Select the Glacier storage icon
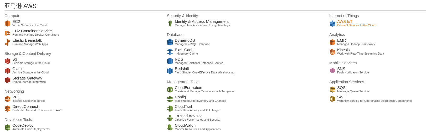426x133 pixels. 8,71
